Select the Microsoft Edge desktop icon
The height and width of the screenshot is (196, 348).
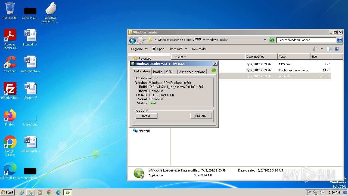click(10, 171)
